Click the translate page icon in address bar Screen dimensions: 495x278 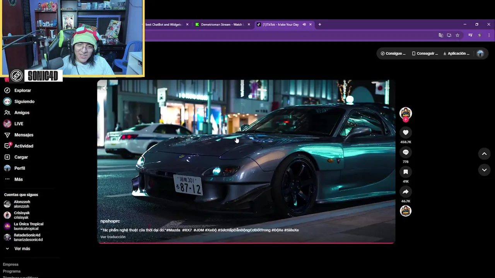[441, 35]
